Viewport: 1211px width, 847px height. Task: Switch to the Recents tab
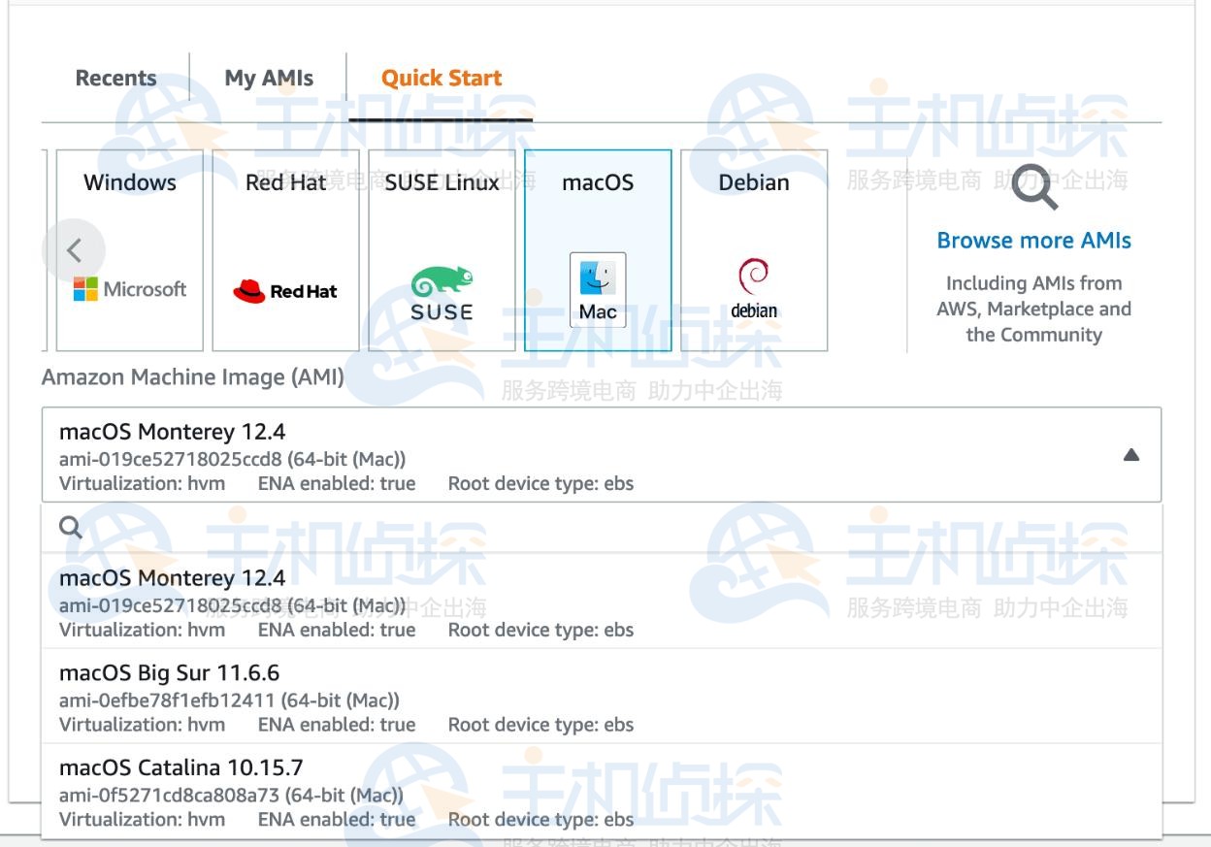115,79
